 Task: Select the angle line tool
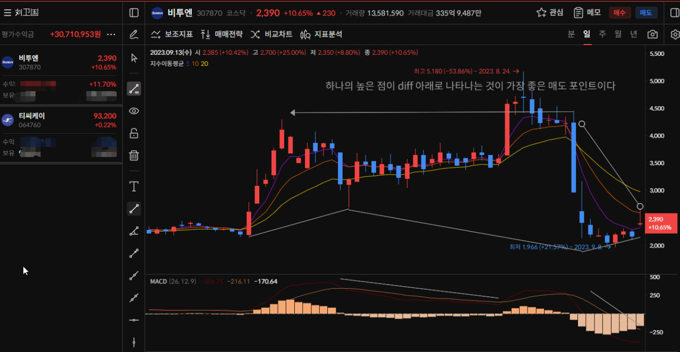tap(134, 231)
